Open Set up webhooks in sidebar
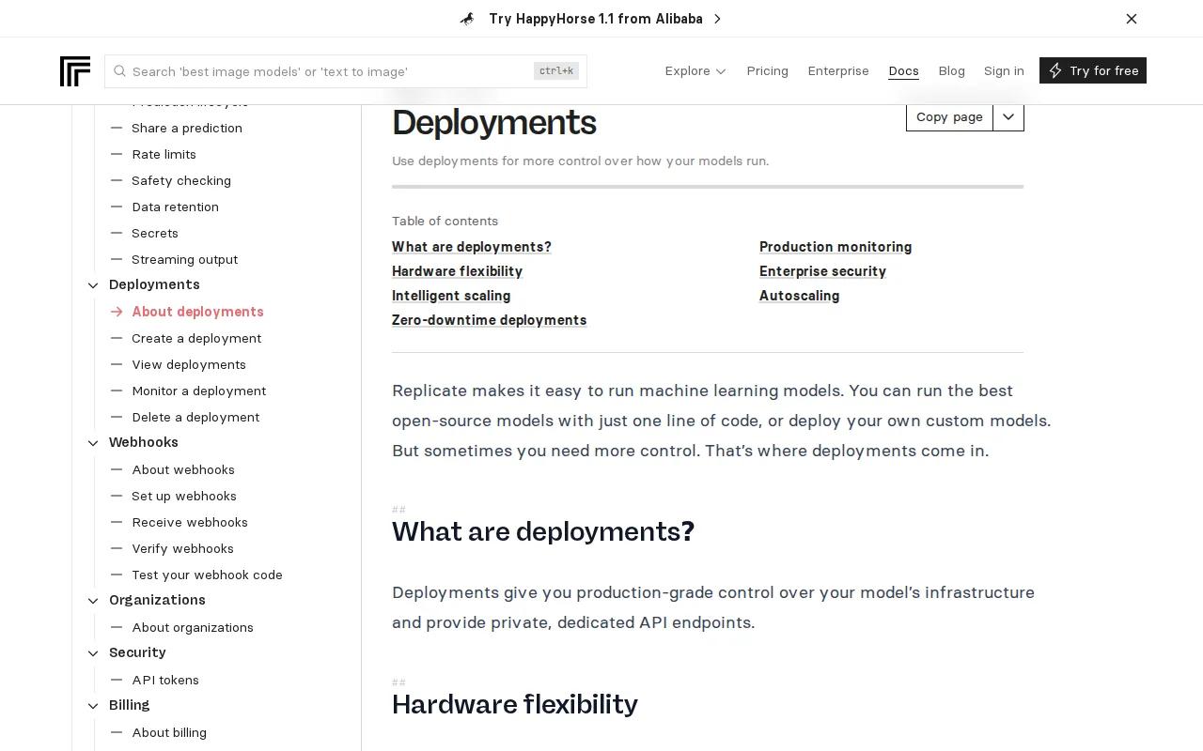Image resolution: width=1203 pixels, height=751 pixels. coord(184,496)
